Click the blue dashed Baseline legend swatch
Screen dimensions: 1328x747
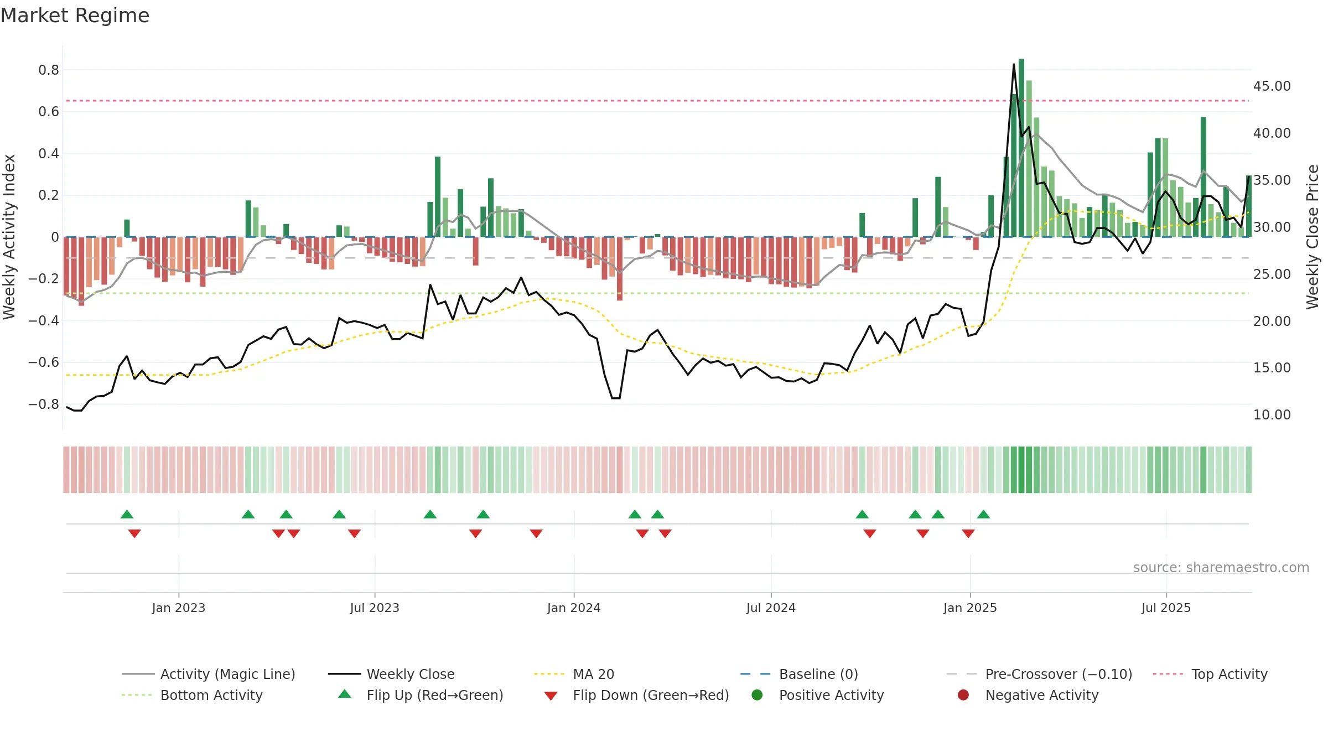pos(756,674)
